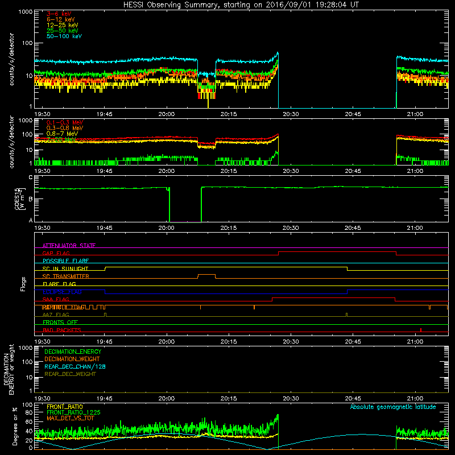Viewport: 455px width, 455px height.
Task: Click the raised SAA_FLAG segment
Action: tap(333, 297)
